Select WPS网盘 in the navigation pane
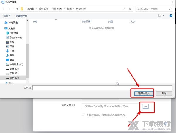This screenshot has width=176, height=133. click(11, 23)
